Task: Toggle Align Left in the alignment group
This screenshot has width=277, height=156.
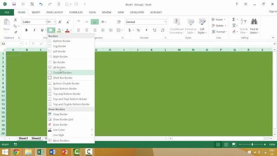Action: [x=79, y=30]
